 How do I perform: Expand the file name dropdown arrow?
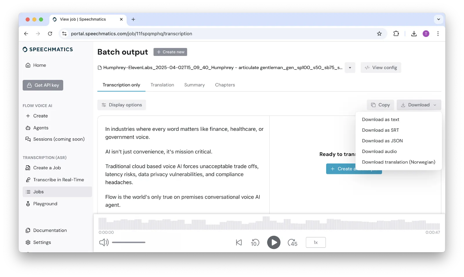point(350,68)
